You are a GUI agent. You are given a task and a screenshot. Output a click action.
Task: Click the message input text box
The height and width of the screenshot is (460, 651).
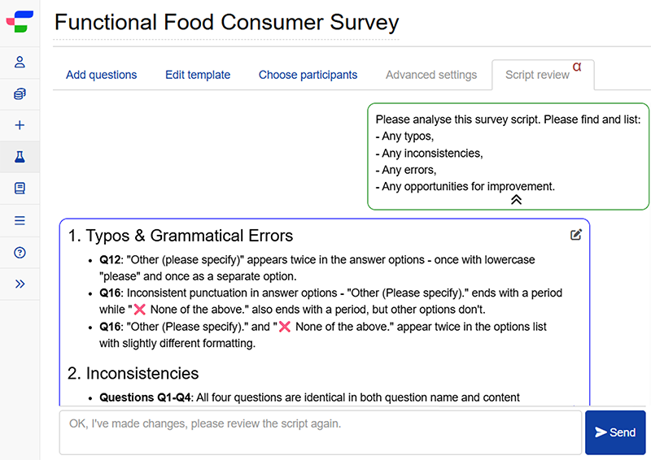coord(320,432)
